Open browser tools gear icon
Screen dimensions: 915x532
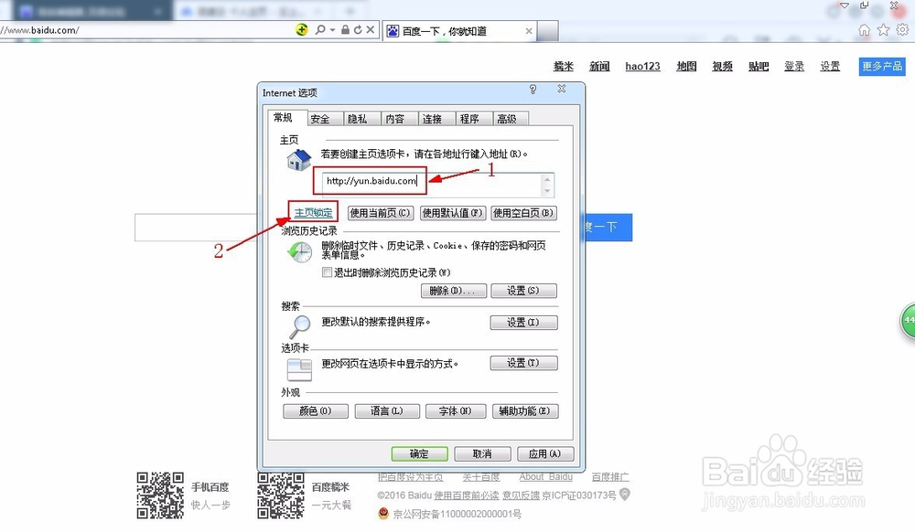(903, 29)
